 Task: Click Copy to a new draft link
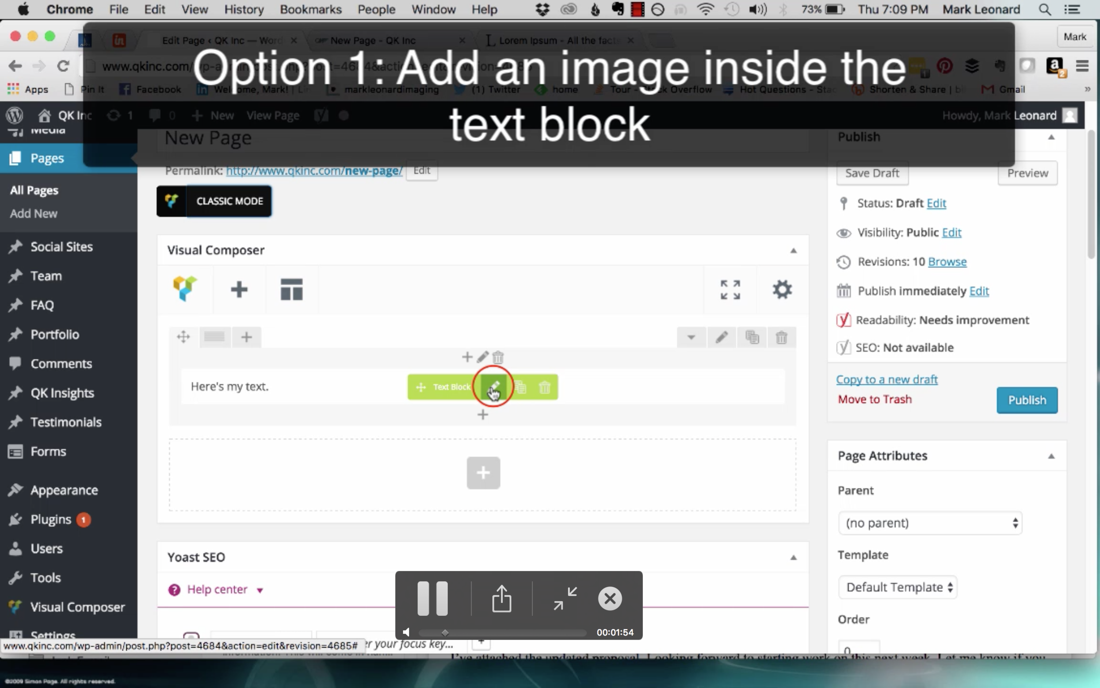[886, 379]
